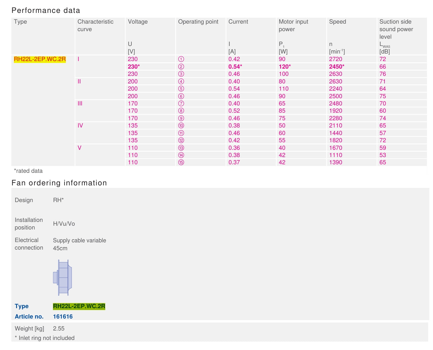Click characteristic curve V label

[79, 148]
